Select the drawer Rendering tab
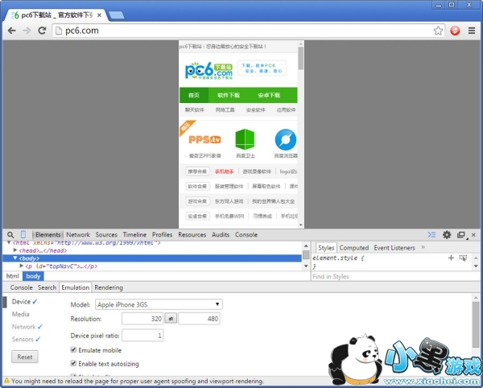 [109, 287]
